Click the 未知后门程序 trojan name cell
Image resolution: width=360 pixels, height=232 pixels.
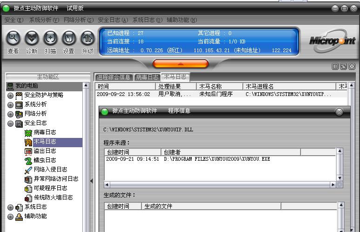click(x=216, y=94)
